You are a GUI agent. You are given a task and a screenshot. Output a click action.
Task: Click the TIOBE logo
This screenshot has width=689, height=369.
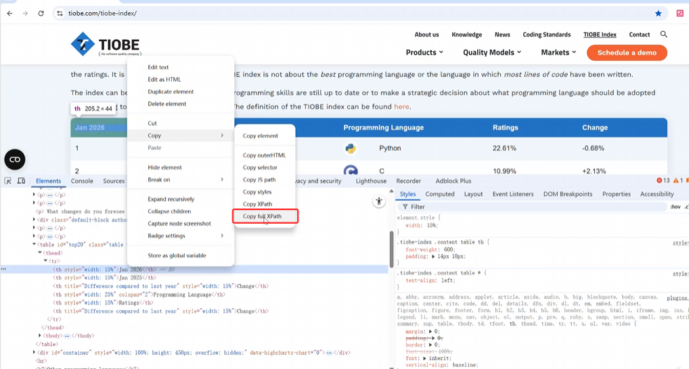tap(106, 44)
